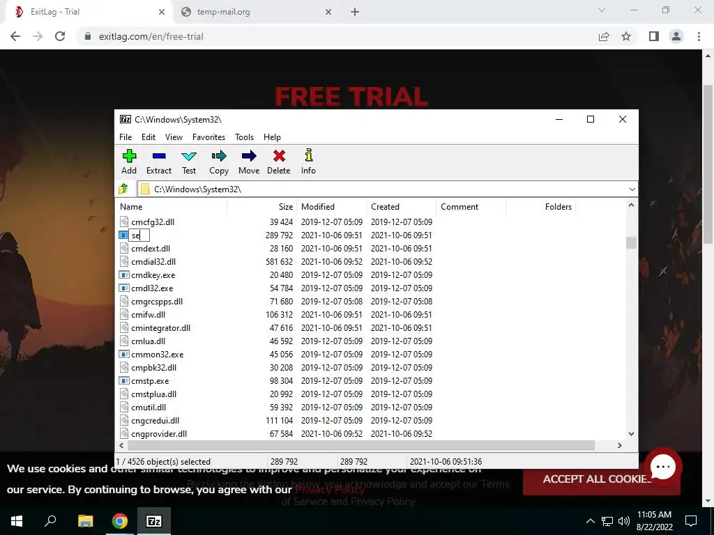
Task: Open the Windows notification center
Action: point(691,521)
